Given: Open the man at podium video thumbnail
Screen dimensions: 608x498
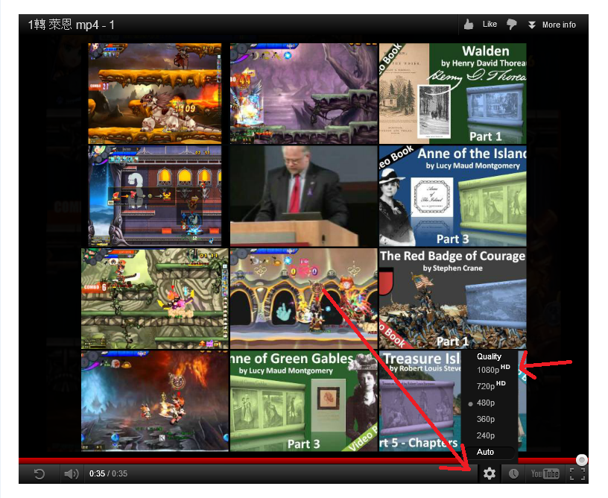Looking at the screenshot, I should pos(303,196).
